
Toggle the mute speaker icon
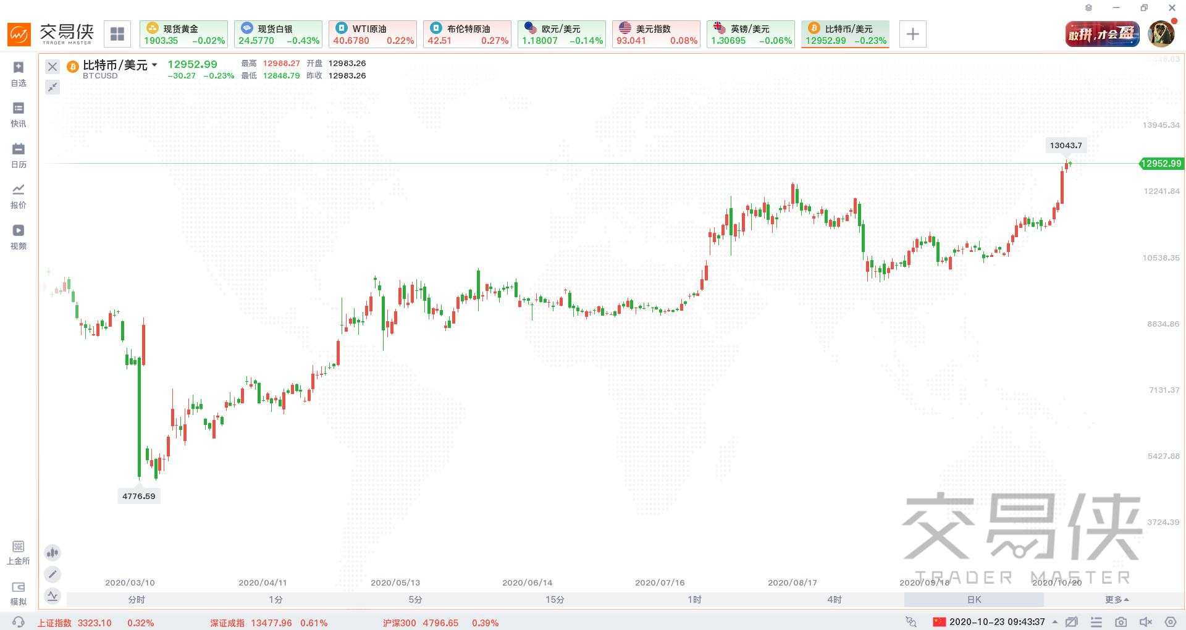coord(1146,622)
